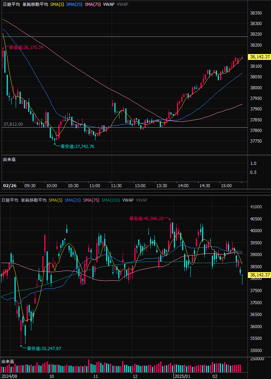The image size is (271, 379).
Task: Click the 最高値:38,175.24 annotation
Action: pyautogui.click(x=26, y=47)
